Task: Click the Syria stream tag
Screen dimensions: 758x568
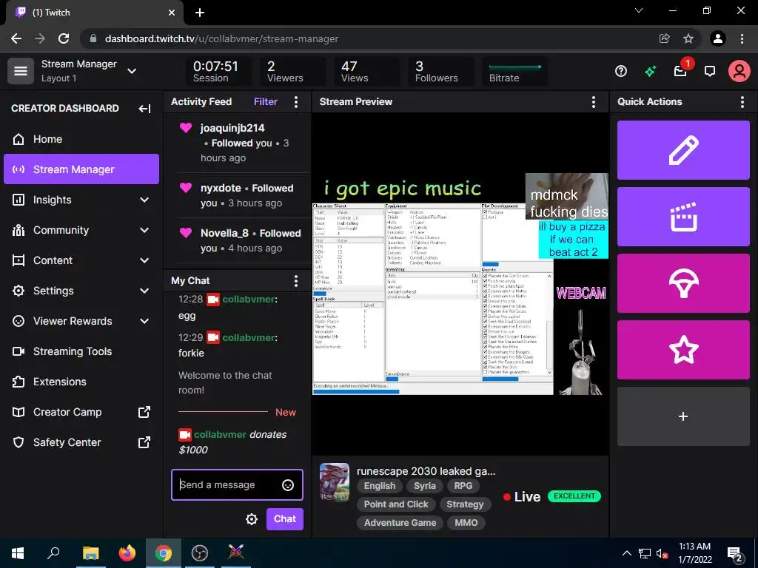Action: 424,486
